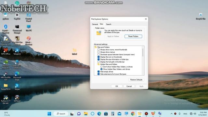The width and height of the screenshot is (208, 117).
Task: Select the Hidden files and folders node
Action: (x=107, y=64)
